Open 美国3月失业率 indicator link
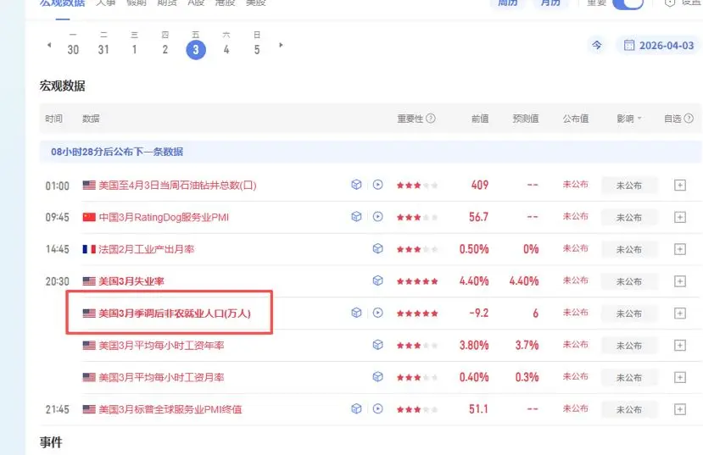703x455 pixels. pyautogui.click(x=131, y=281)
